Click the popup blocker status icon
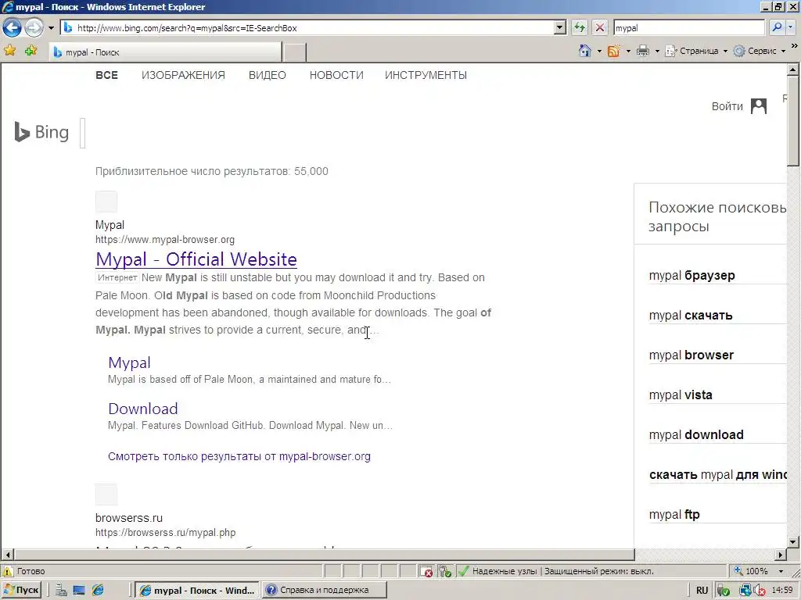 click(x=426, y=571)
